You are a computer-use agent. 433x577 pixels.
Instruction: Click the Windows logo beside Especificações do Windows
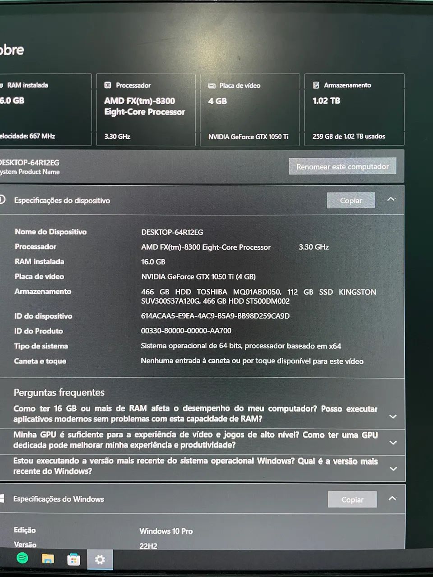[x=2, y=498]
